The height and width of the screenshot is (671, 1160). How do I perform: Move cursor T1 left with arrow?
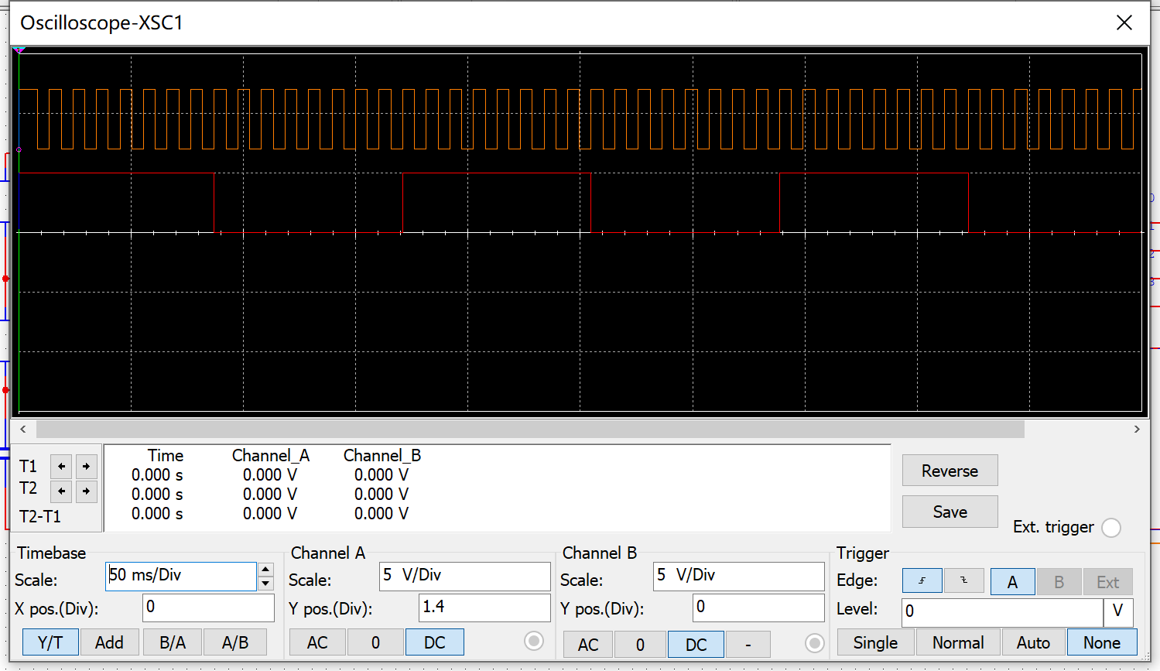(61, 466)
